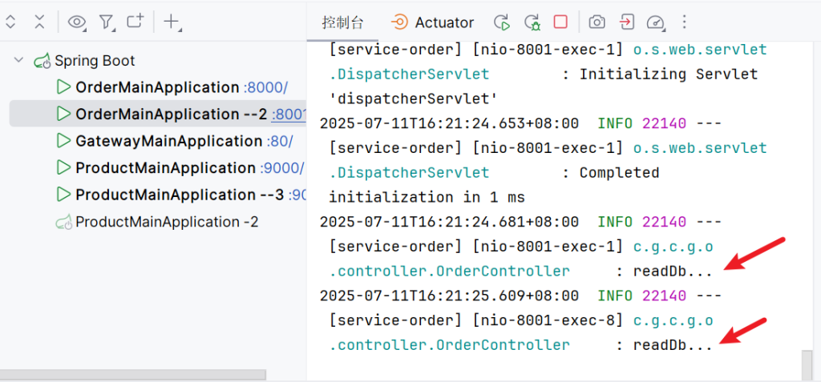The image size is (821, 382).
Task: Click the Rerun service icon
Action: pyautogui.click(x=502, y=22)
